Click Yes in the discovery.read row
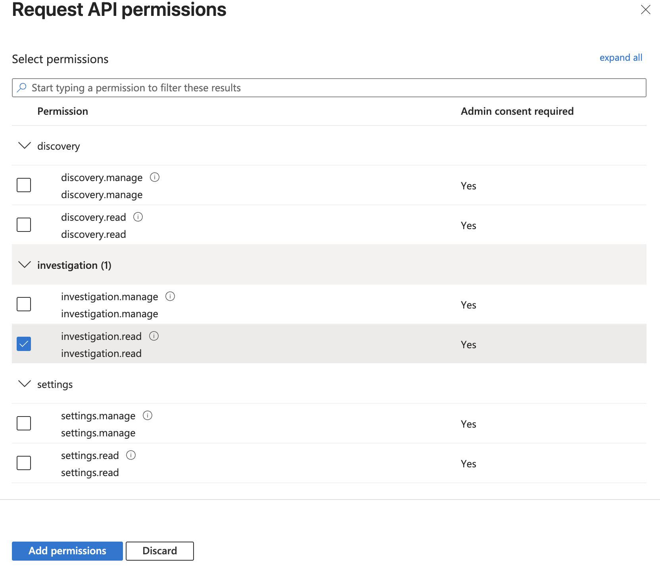The height and width of the screenshot is (567, 660). [x=468, y=226]
